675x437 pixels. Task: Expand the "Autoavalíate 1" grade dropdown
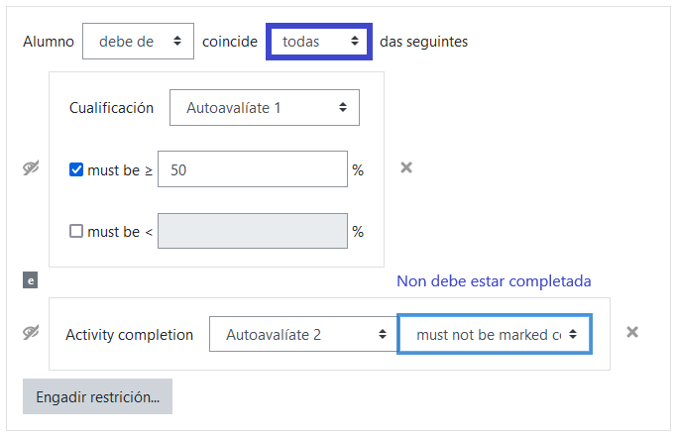click(265, 107)
